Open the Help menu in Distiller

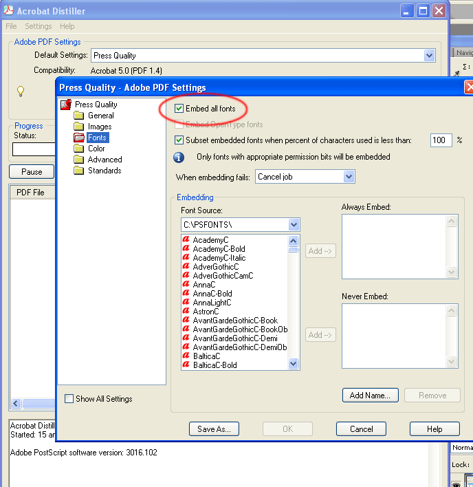point(67,26)
